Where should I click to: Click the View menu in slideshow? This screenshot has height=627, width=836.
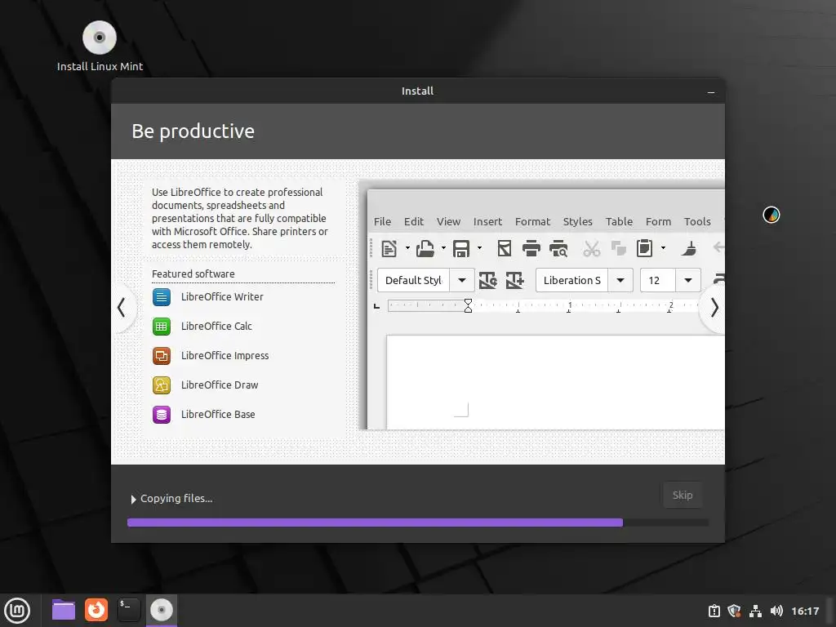pos(448,222)
